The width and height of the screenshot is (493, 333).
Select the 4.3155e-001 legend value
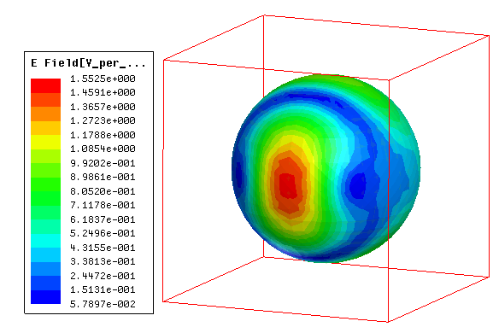tap(103, 248)
